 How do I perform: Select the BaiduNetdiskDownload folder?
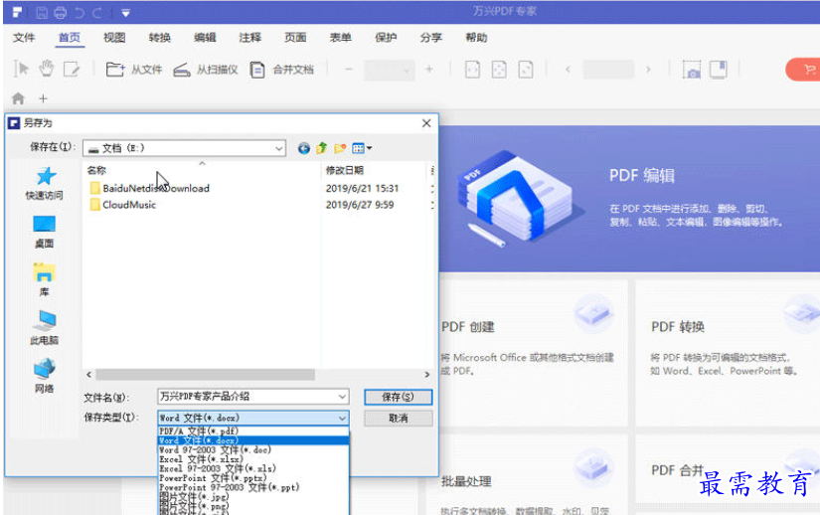150,188
